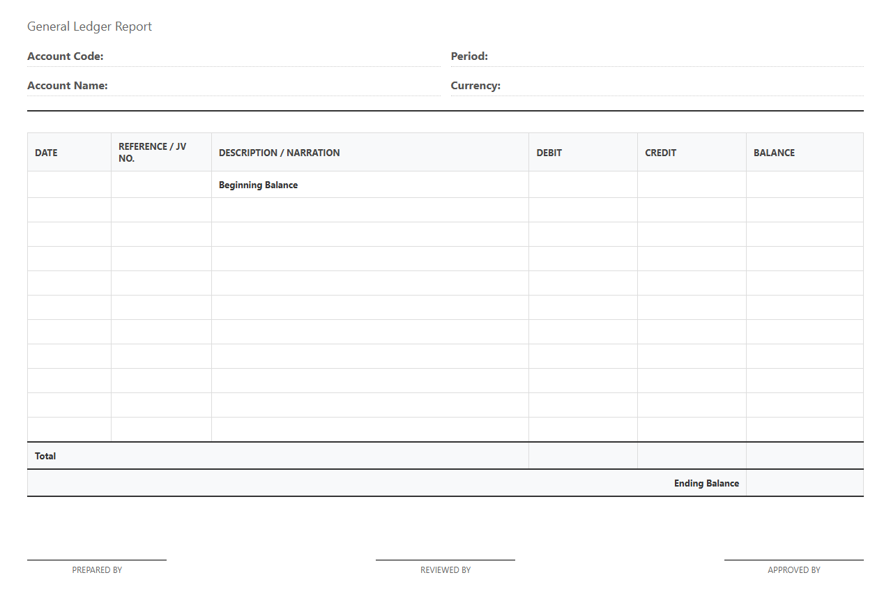Click the BALANCE column header

pyautogui.click(x=805, y=153)
